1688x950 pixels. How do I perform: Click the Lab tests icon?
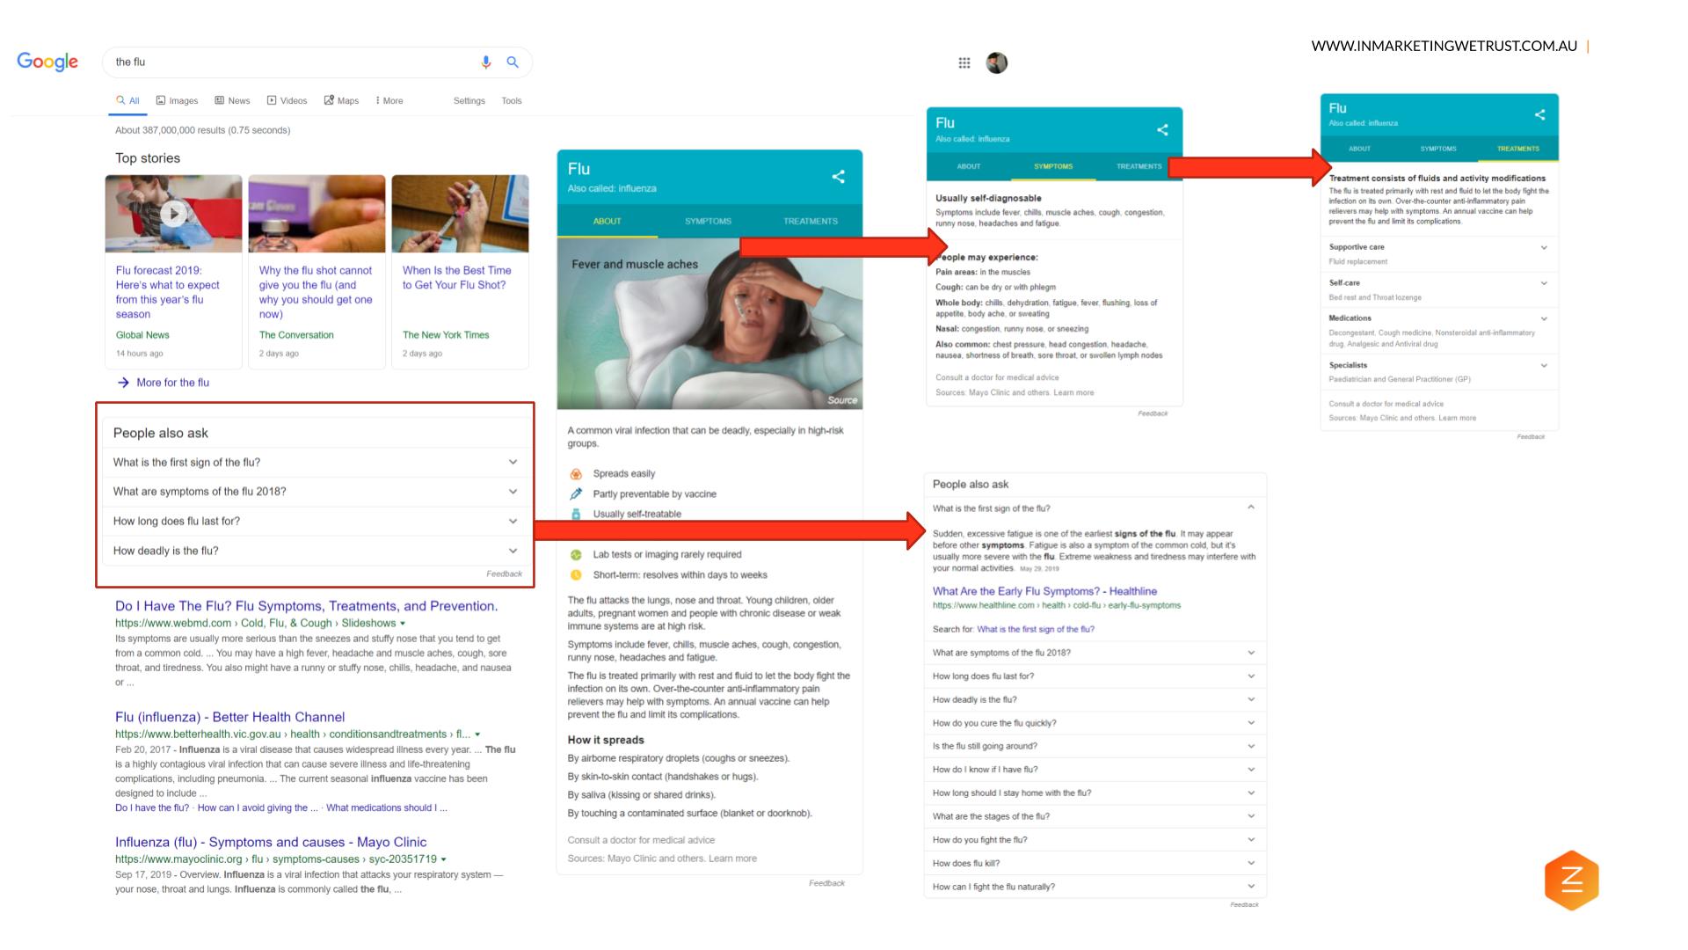pyautogui.click(x=576, y=555)
